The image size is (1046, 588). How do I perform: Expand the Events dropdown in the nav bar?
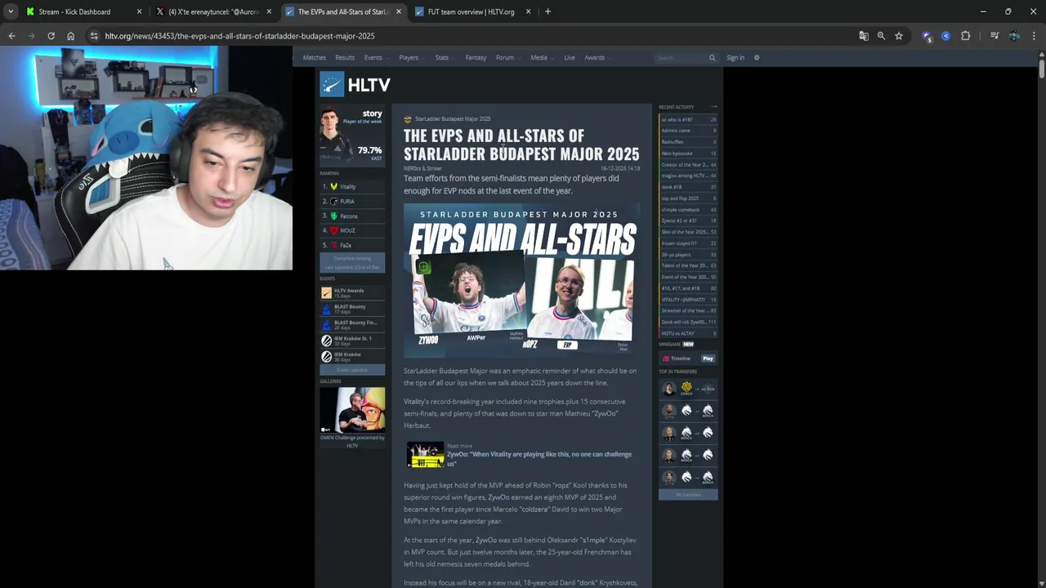coord(375,58)
